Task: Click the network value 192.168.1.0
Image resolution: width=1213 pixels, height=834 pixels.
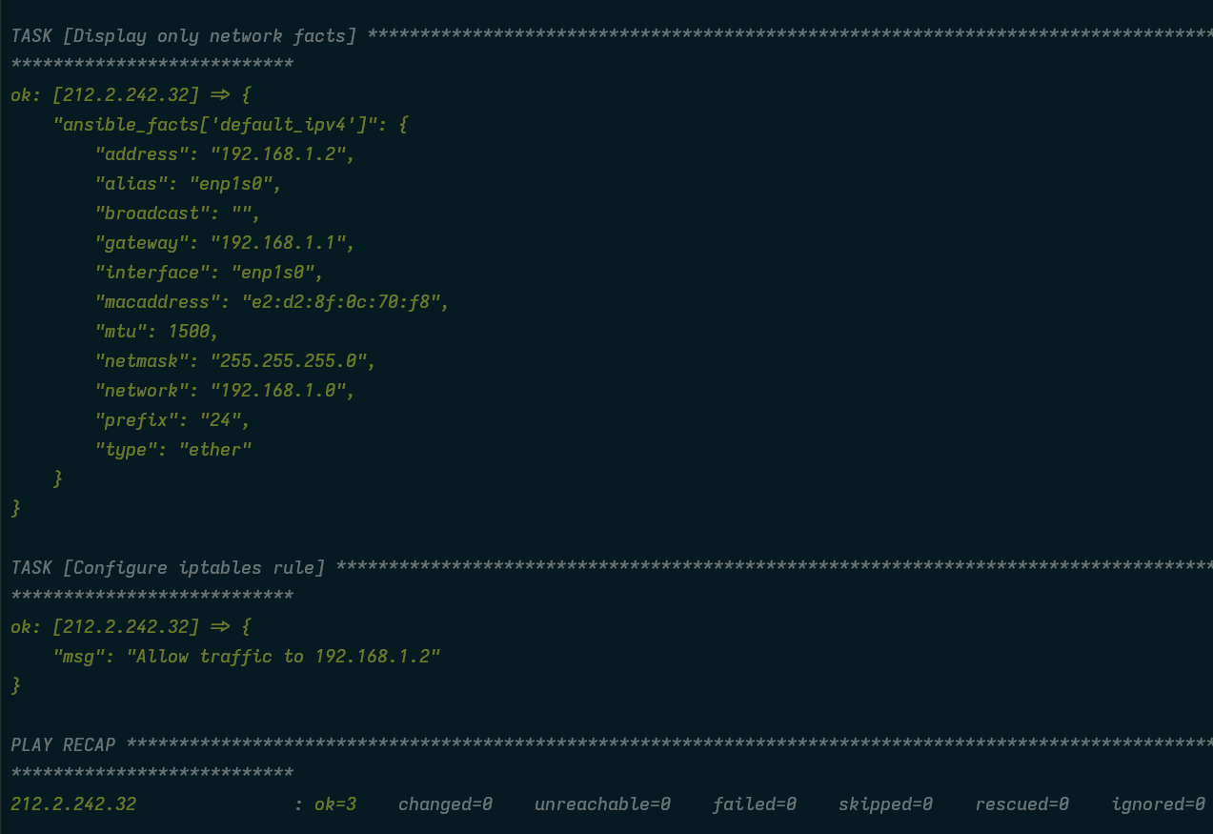Action: click(x=283, y=391)
